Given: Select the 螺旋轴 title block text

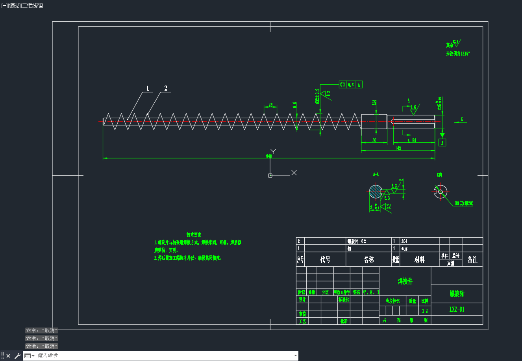Looking at the screenshot, I should 457,294.
